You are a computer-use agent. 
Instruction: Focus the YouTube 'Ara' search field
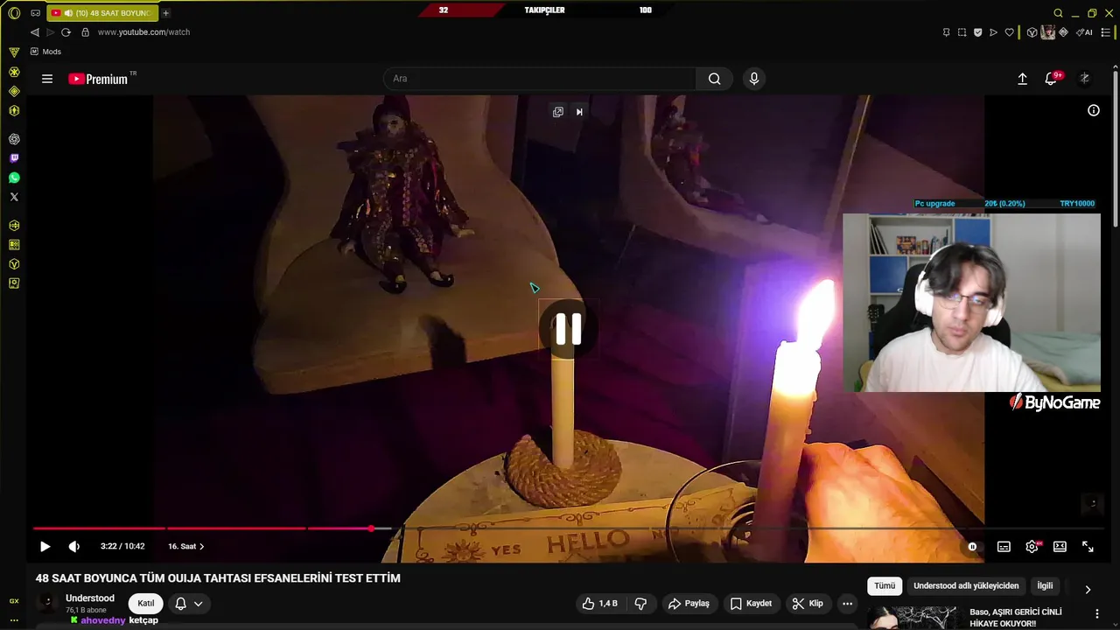pos(539,79)
